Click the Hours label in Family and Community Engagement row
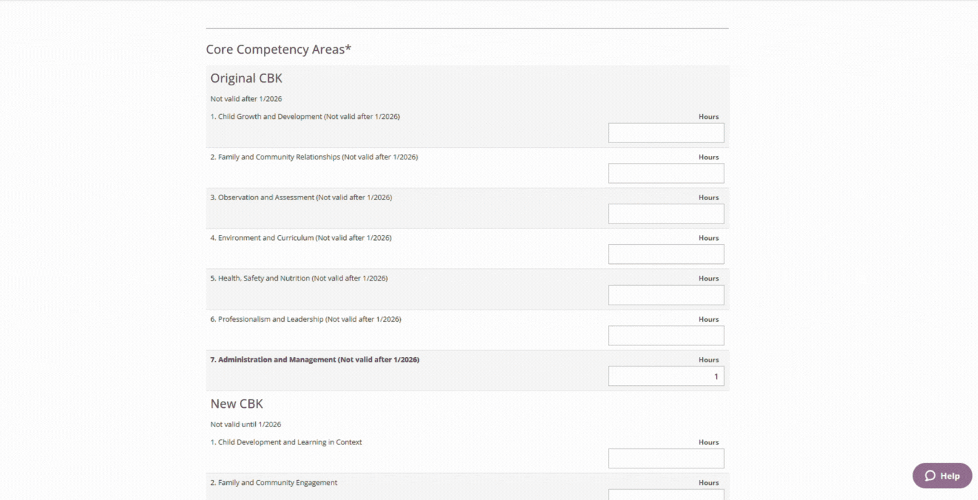 click(x=708, y=483)
